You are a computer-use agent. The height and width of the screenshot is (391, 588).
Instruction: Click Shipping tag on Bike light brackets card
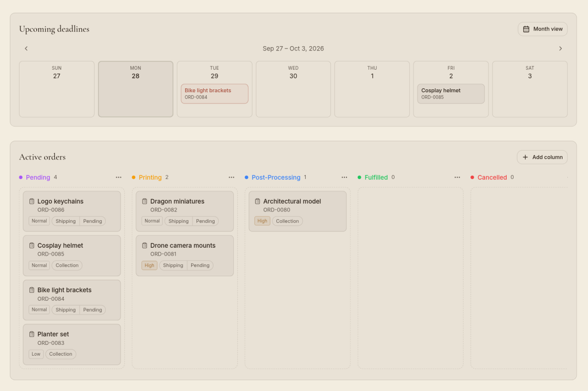click(66, 310)
